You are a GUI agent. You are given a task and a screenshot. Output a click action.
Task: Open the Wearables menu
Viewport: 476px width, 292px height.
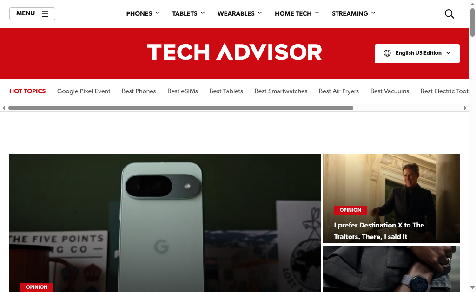240,13
